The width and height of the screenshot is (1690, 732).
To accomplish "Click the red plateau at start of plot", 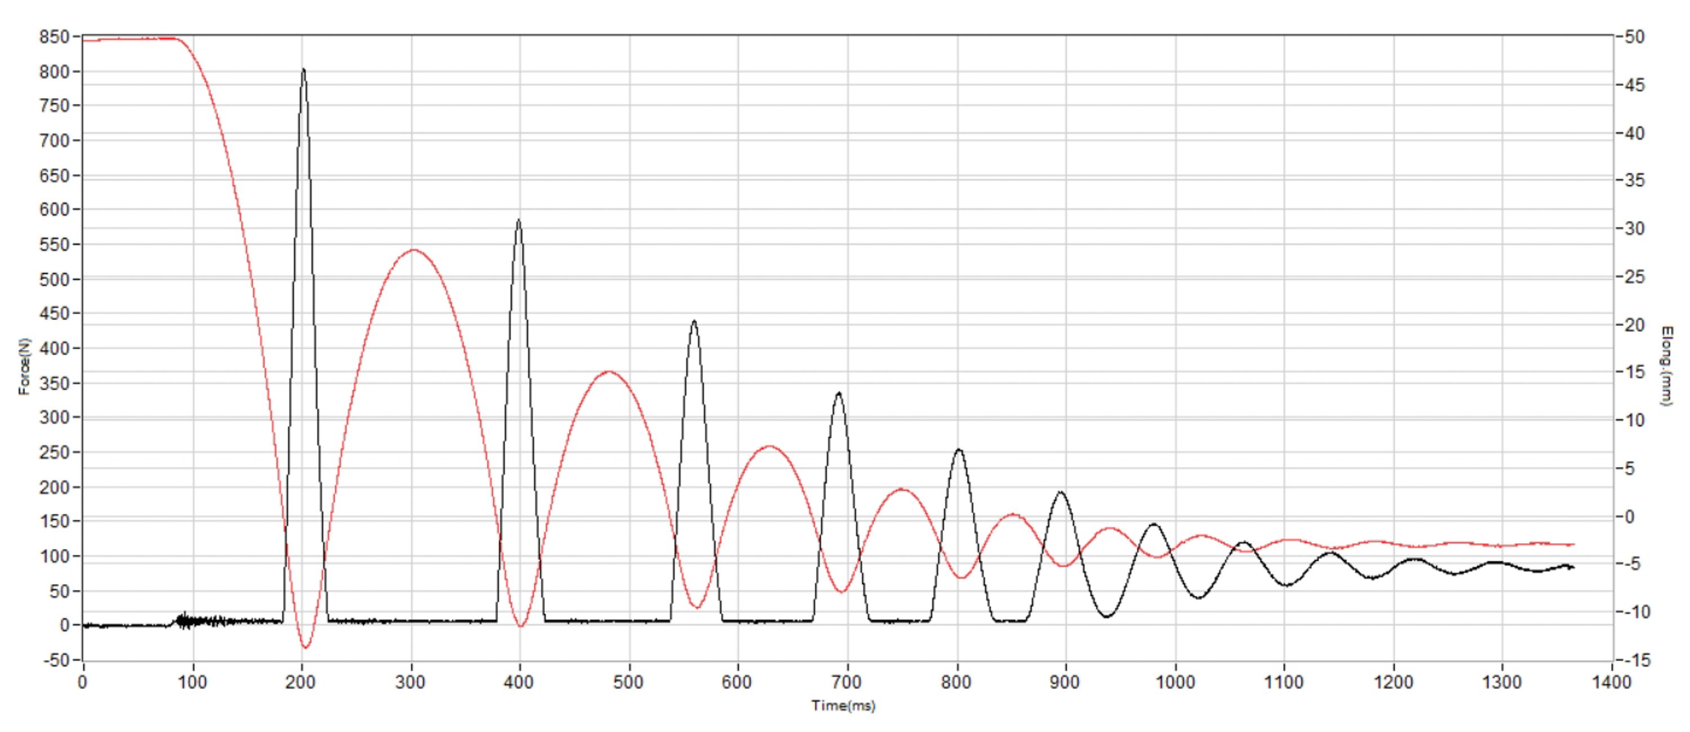I will click(131, 39).
